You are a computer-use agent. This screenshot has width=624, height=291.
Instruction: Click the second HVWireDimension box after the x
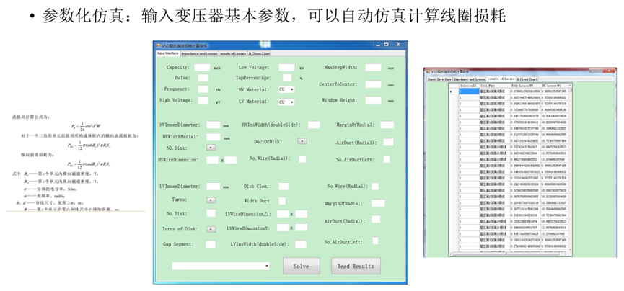[x=230, y=160]
